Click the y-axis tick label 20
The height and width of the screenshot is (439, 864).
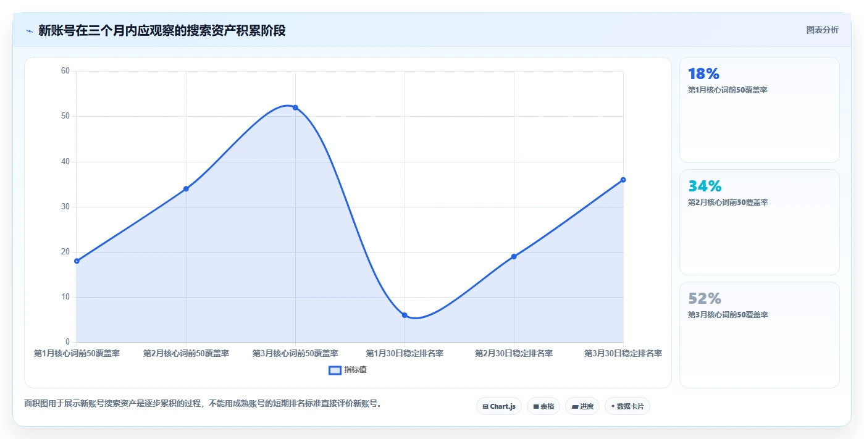(65, 252)
